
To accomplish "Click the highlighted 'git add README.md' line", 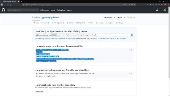I will (43, 54).
